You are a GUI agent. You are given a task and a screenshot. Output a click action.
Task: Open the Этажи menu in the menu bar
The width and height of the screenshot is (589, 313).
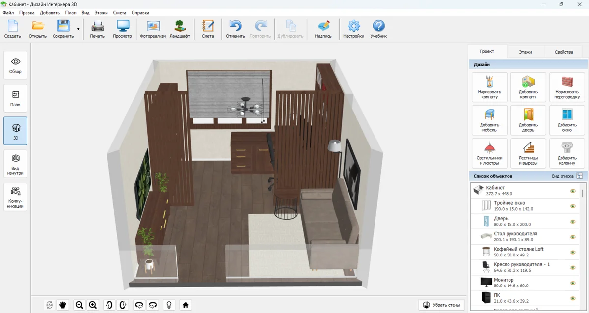point(100,13)
